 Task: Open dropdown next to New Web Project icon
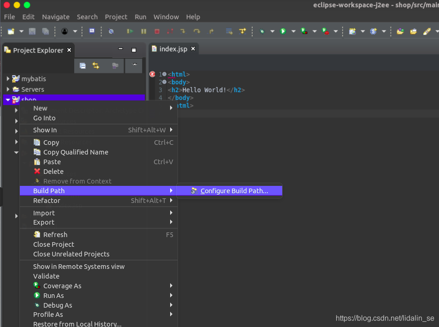[363, 31]
